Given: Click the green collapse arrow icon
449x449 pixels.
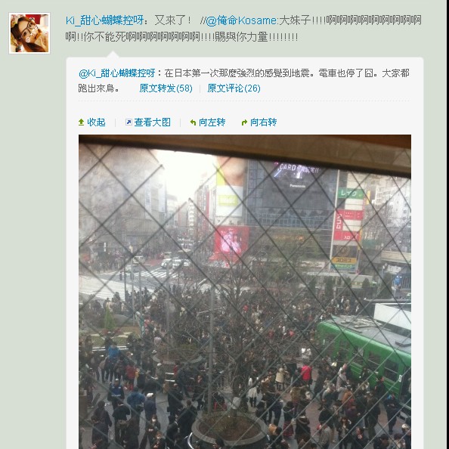Looking at the screenshot, I should click(81, 122).
